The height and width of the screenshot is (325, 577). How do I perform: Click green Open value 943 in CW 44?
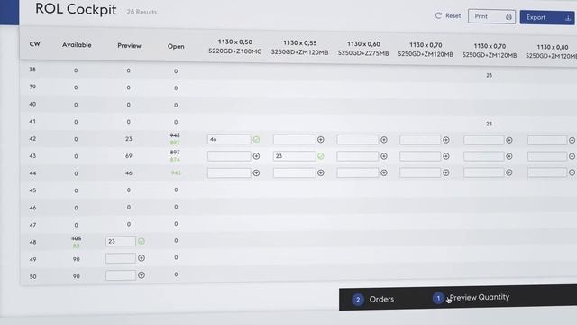click(x=176, y=172)
